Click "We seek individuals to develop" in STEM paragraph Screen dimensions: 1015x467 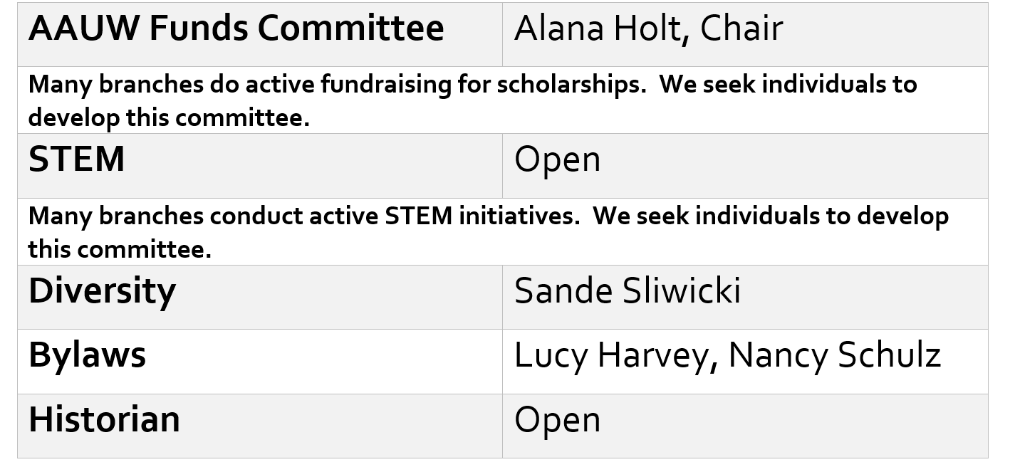771,216
